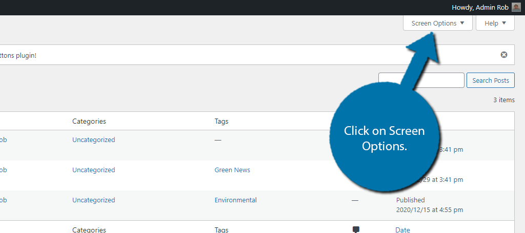
Task: Open Uncategorized link in Green News row
Action: click(93, 170)
